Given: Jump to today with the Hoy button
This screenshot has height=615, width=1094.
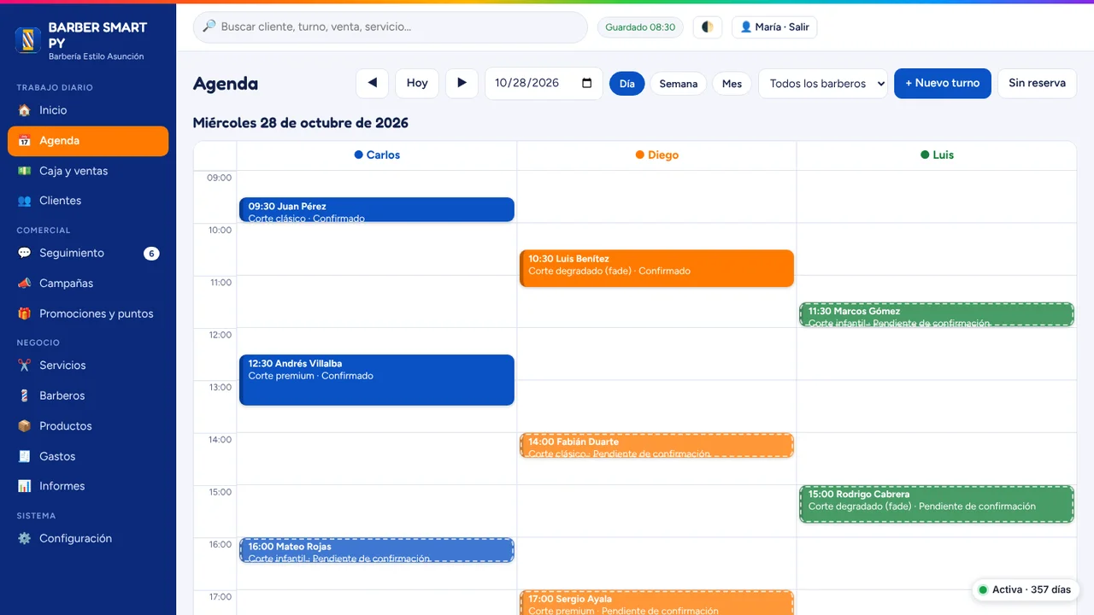Looking at the screenshot, I should [x=417, y=84].
